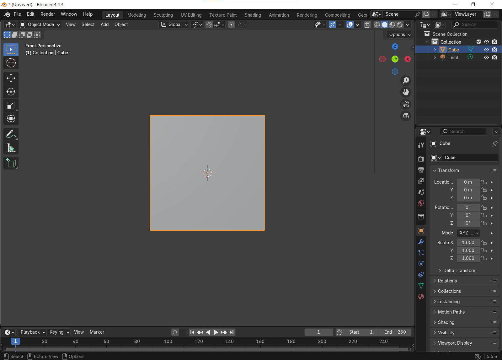Lock the Location X value

tap(484, 182)
